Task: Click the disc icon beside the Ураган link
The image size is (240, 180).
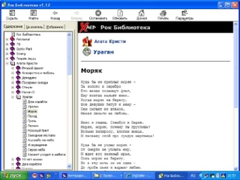Action: 87,52
